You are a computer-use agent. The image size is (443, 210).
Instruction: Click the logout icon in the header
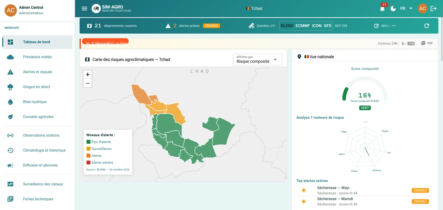click(x=434, y=9)
